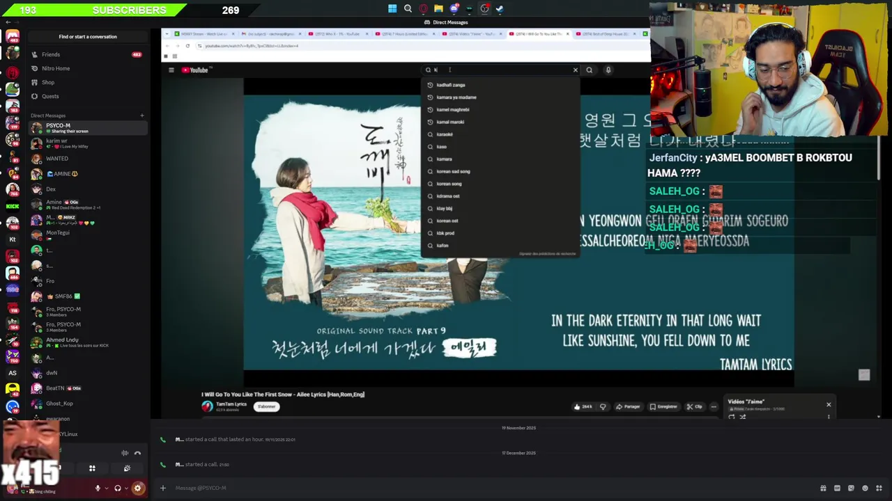Screen dimensions: 892x501
Task: Toggle Discord headphone deafen
Action: (117, 488)
